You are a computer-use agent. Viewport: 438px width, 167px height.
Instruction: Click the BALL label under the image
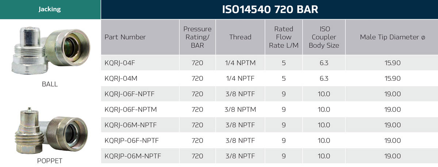coord(50,84)
